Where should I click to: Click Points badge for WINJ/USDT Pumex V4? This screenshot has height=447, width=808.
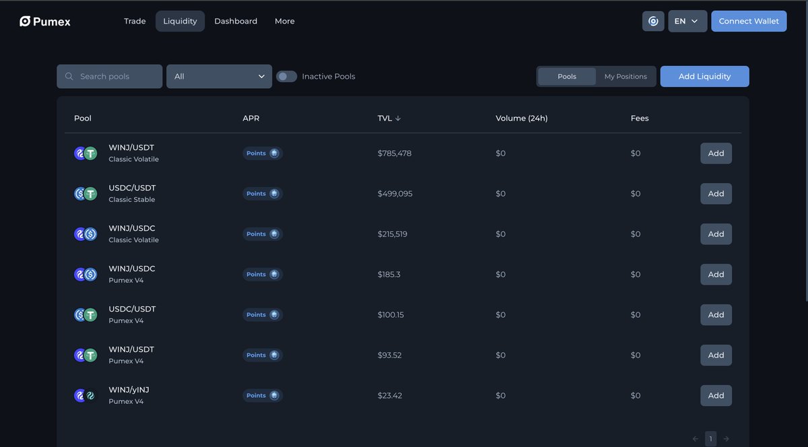pos(263,355)
